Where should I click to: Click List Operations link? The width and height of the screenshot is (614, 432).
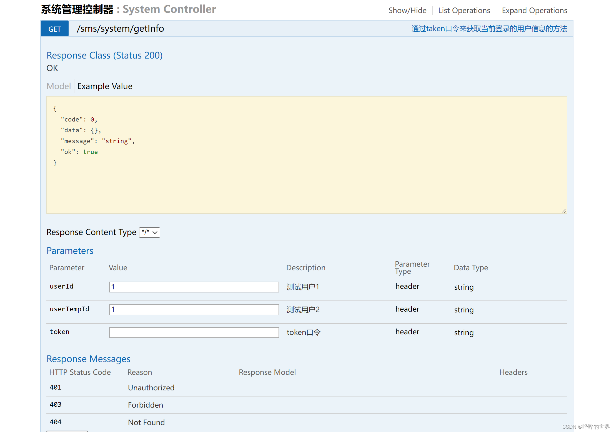tap(464, 11)
